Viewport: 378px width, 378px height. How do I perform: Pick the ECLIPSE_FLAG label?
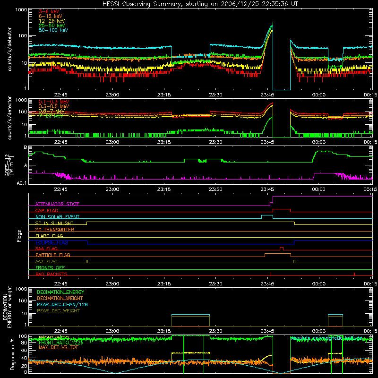coord(52,242)
